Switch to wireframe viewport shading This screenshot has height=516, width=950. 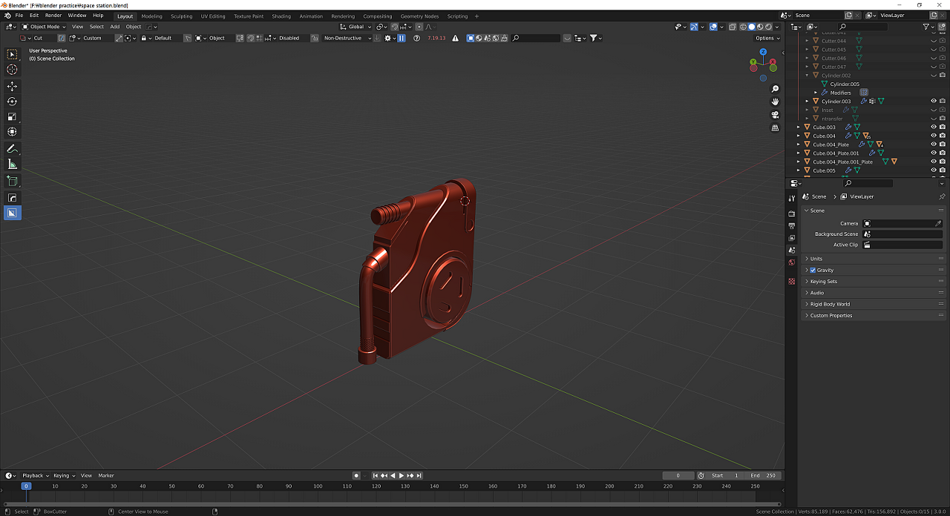[x=743, y=27]
